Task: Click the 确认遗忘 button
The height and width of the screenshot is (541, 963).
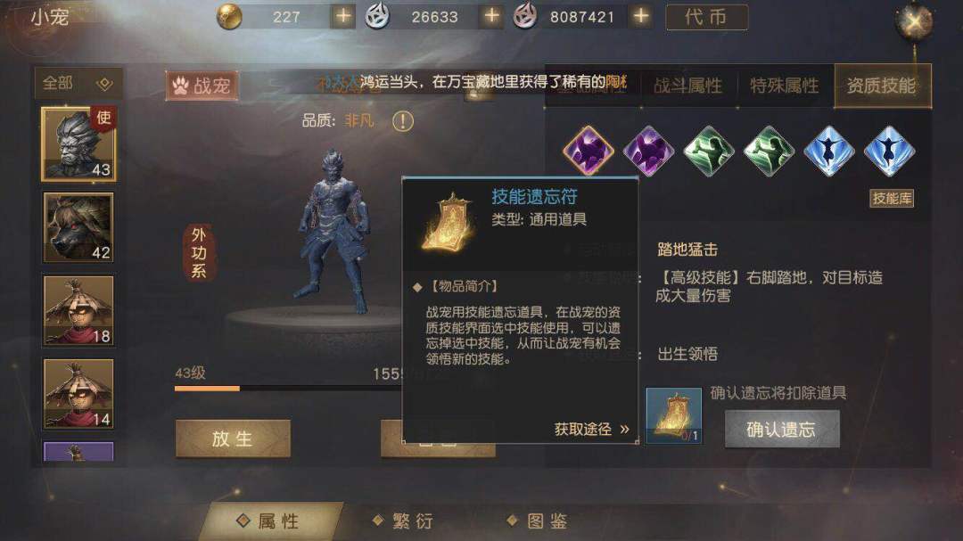Action: [782, 429]
